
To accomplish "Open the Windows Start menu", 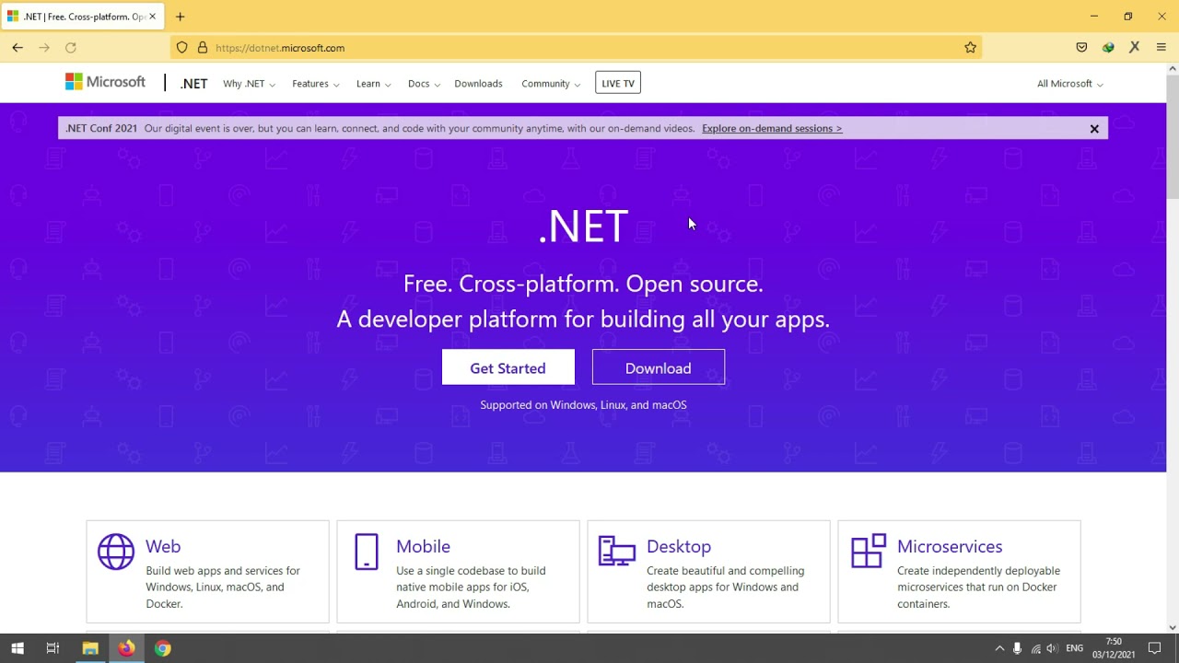I will 17,648.
